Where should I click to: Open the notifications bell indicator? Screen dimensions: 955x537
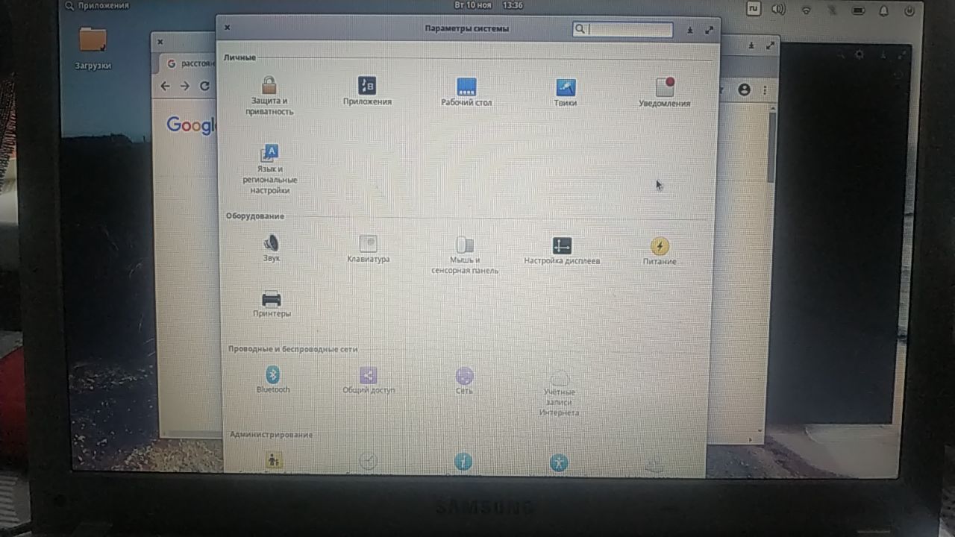tap(883, 10)
